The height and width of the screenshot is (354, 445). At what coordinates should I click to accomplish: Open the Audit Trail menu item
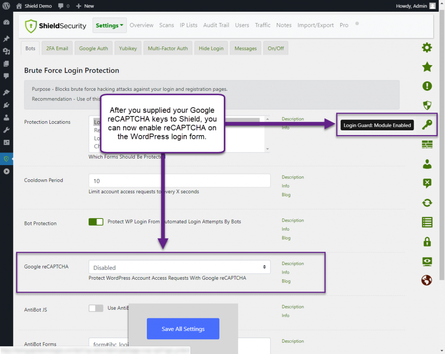click(216, 25)
